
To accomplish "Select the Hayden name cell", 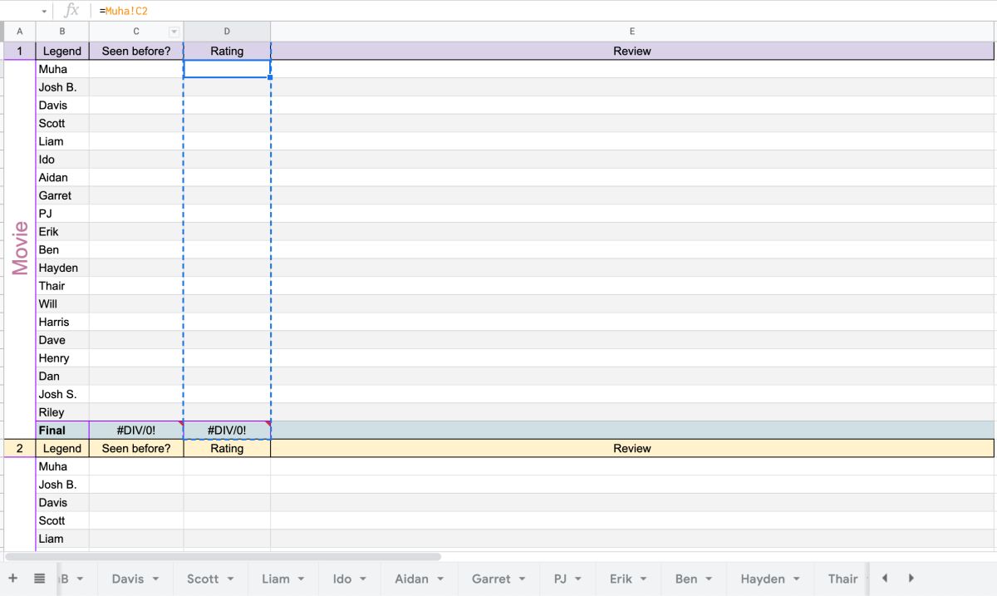I will click(x=62, y=268).
